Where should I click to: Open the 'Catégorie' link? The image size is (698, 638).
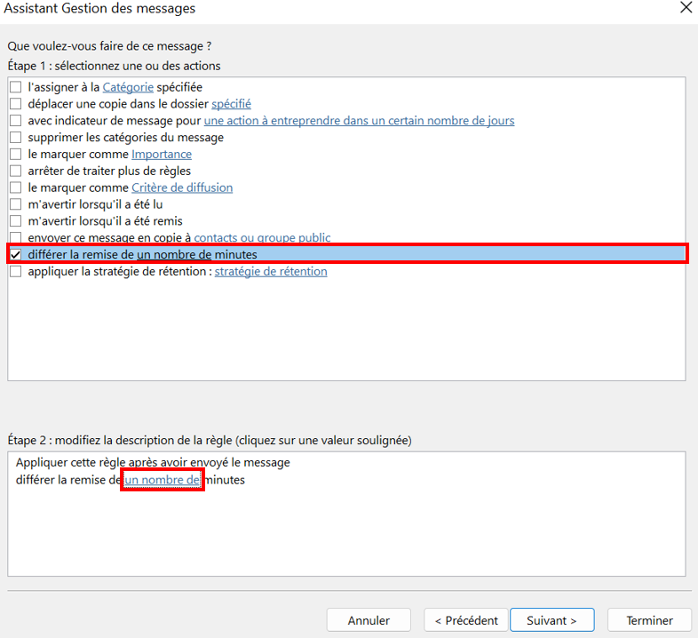(128, 87)
